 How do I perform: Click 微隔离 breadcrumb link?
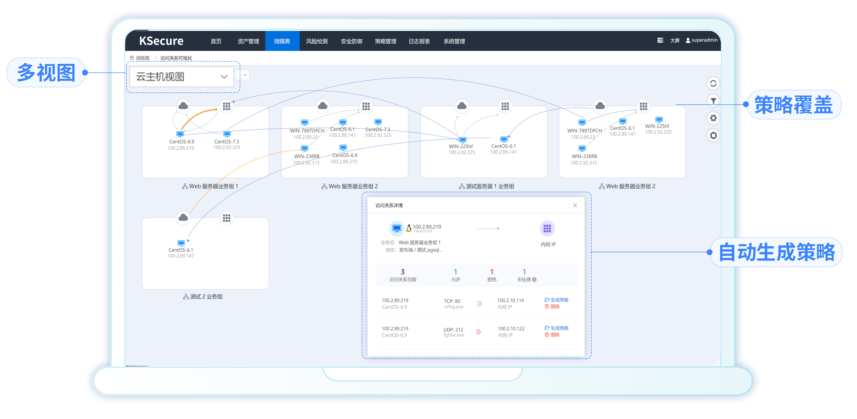142,58
